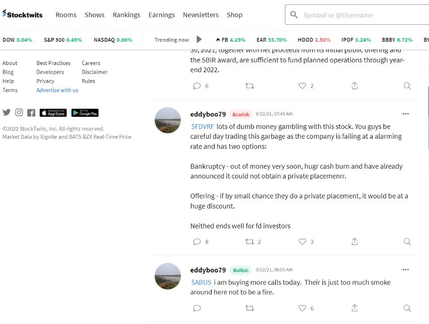
Task: Click the Symbol or @Username search field
Action: pyautogui.click(x=359, y=15)
